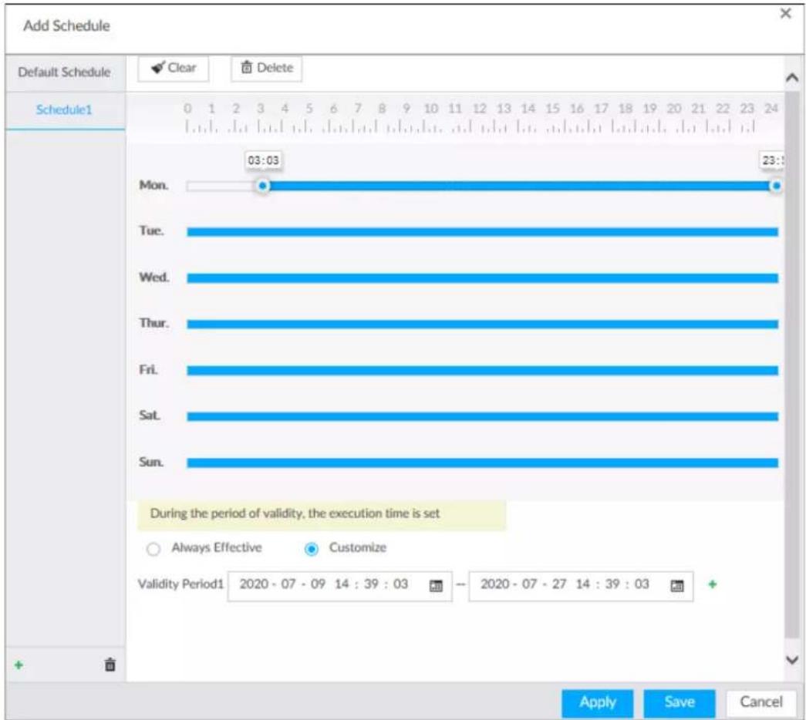Screen dimensions: 806x720
Task: Open the end date calendar picker
Action: click(x=677, y=586)
